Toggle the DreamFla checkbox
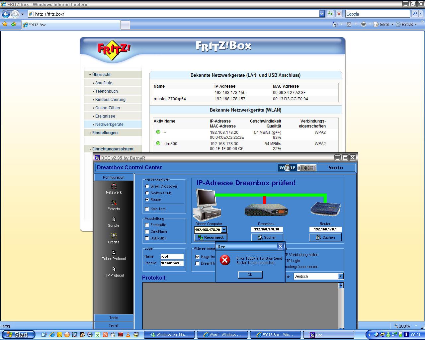The height and width of the screenshot is (340, 425). tap(198, 263)
